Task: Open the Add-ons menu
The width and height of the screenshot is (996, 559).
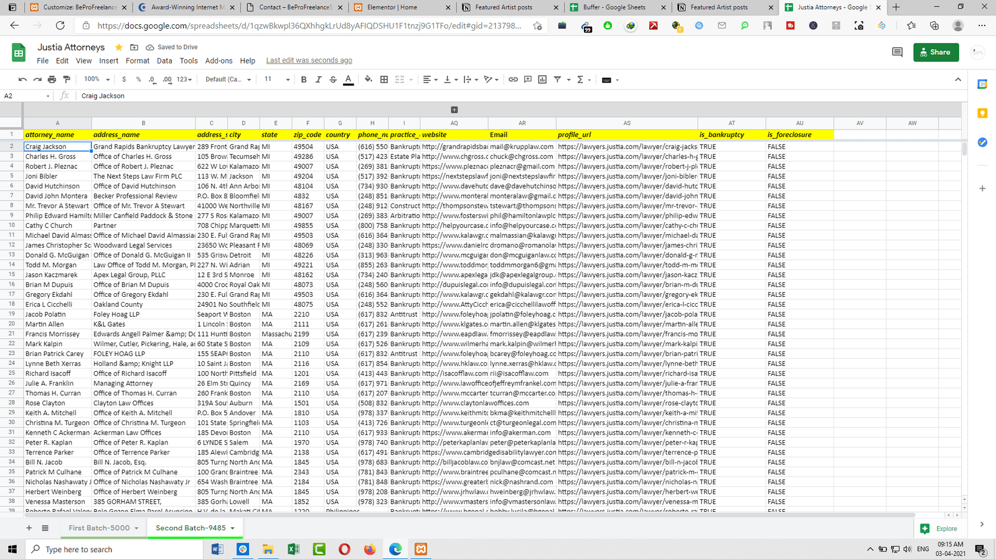Action: click(218, 60)
